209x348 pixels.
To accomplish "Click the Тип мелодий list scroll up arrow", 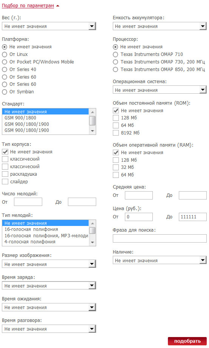I will pos(92,223).
